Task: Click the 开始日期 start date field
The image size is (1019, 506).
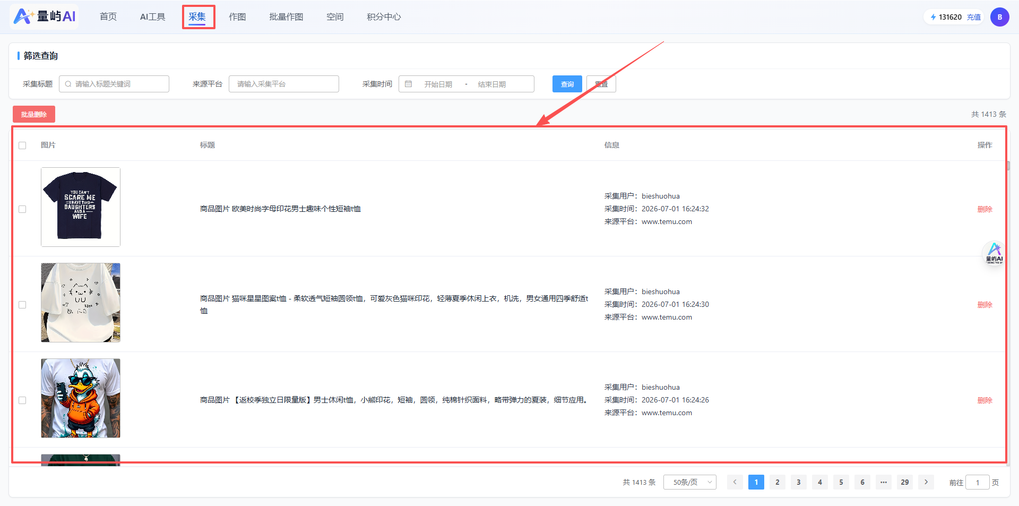Action: 438,84
